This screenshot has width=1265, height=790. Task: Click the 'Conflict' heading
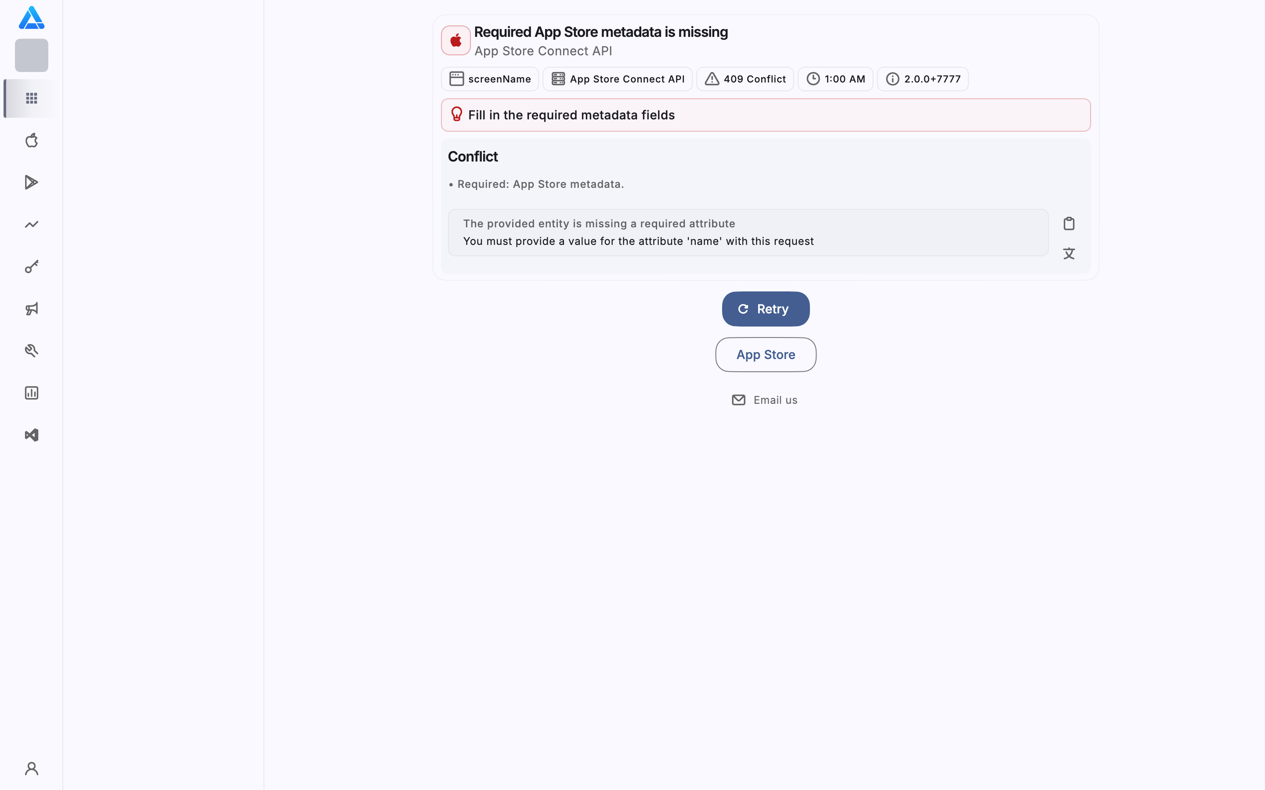pos(473,157)
